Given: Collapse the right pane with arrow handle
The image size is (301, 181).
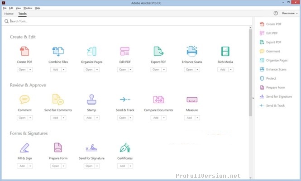Looking at the screenshot, I should [x=253, y=98].
